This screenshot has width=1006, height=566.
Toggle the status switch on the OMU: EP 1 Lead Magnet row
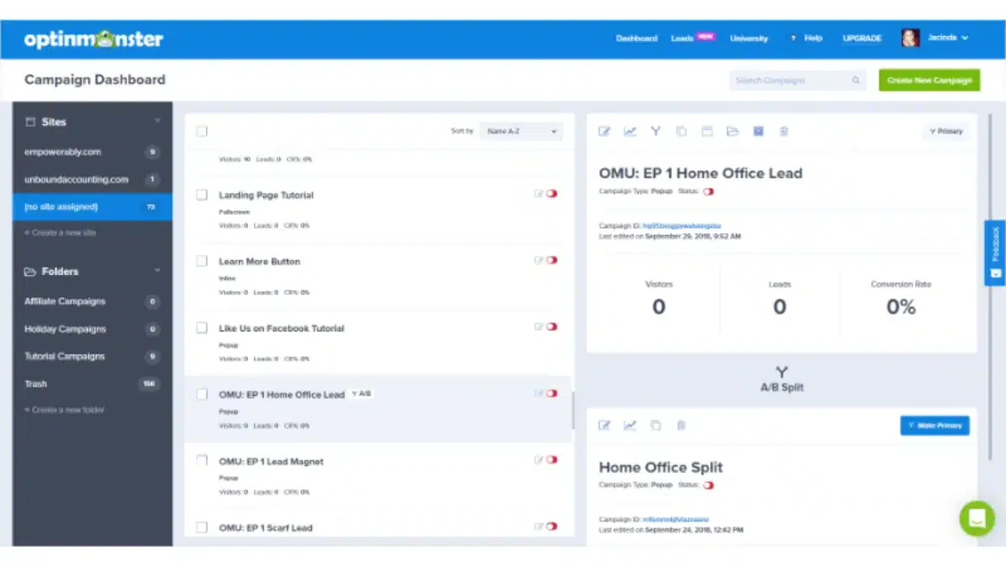point(552,460)
